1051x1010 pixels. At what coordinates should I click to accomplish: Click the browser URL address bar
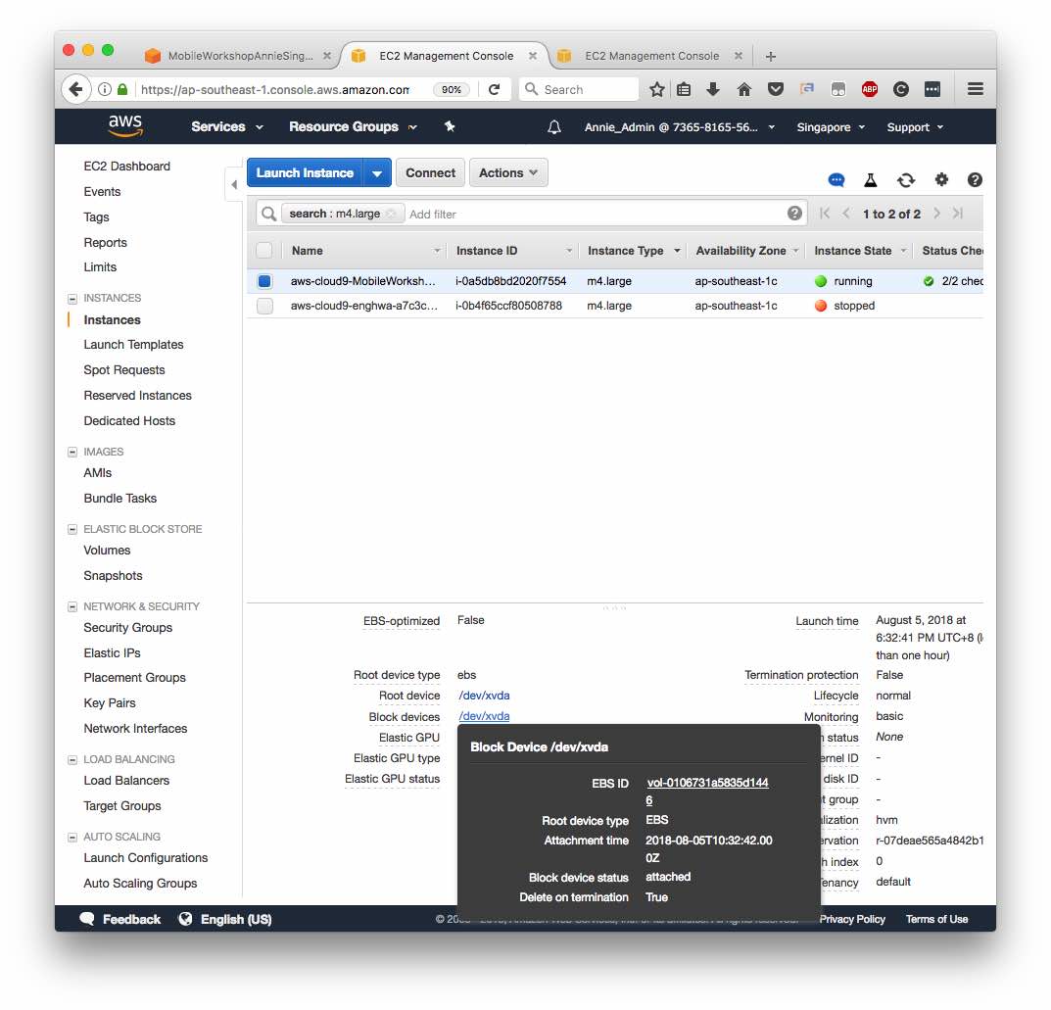click(x=275, y=90)
